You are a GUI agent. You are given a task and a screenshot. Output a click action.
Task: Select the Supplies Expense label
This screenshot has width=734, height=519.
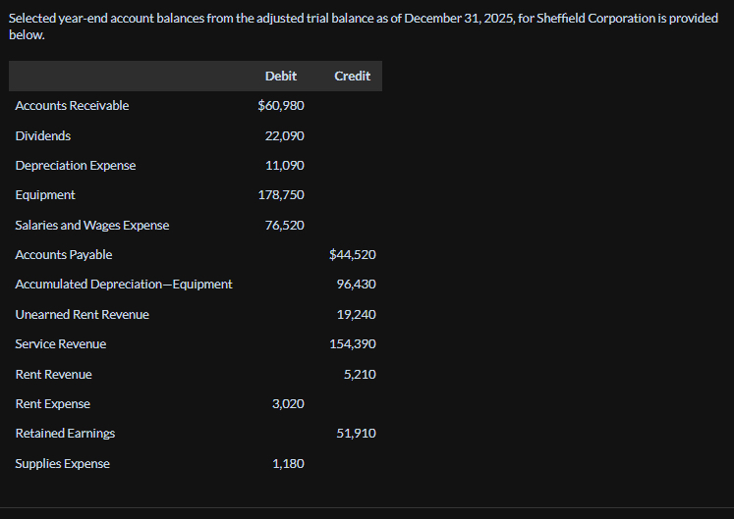pos(63,464)
